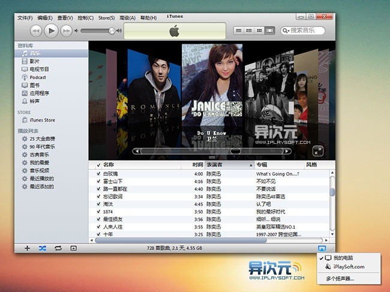Click the black-and-white band album cover

click(269, 87)
